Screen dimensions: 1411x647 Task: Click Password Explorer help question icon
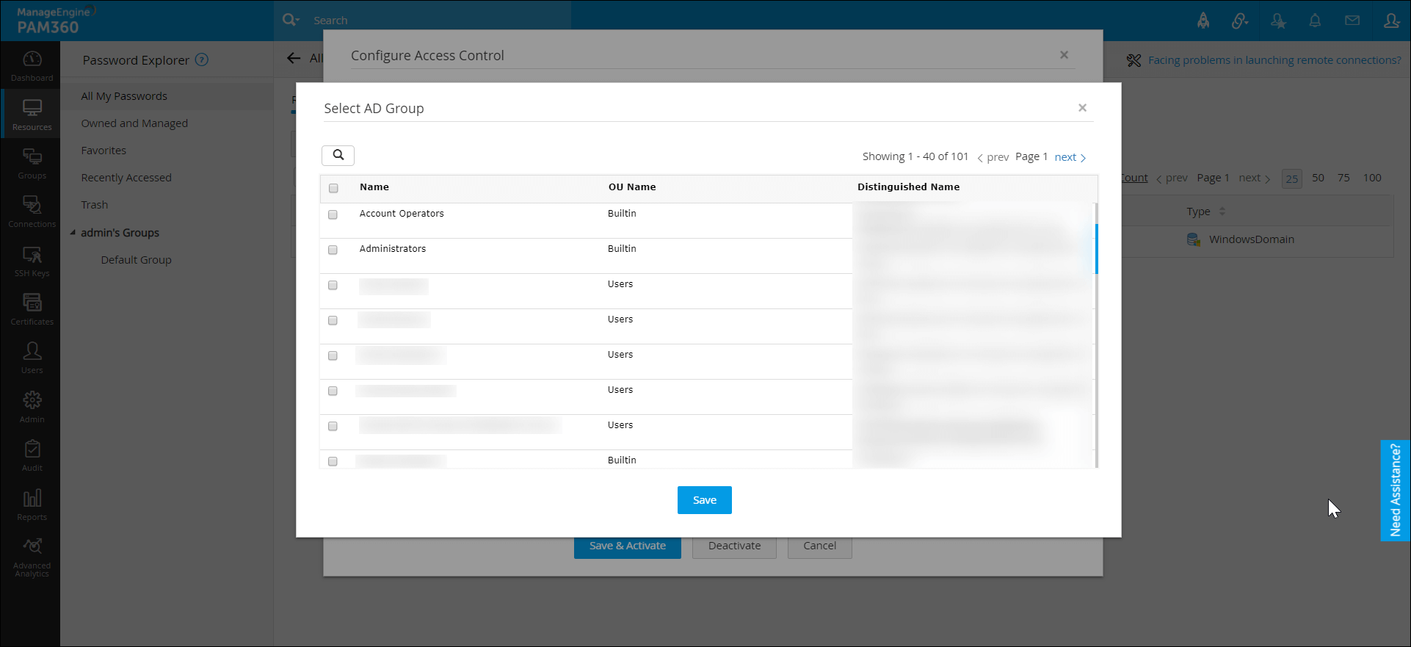click(202, 59)
